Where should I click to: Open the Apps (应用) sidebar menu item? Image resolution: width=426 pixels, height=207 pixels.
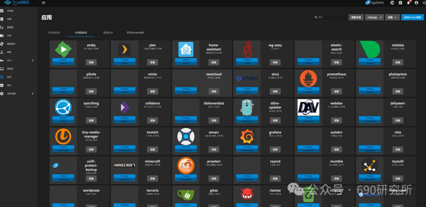click(x=19, y=77)
